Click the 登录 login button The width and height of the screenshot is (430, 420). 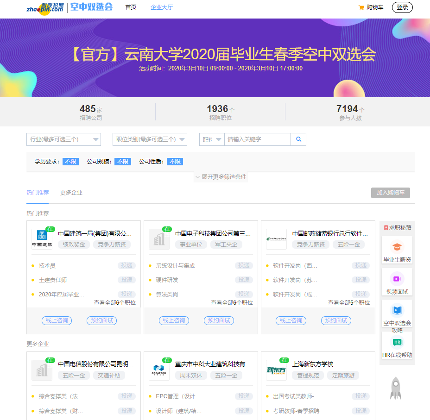402,7
